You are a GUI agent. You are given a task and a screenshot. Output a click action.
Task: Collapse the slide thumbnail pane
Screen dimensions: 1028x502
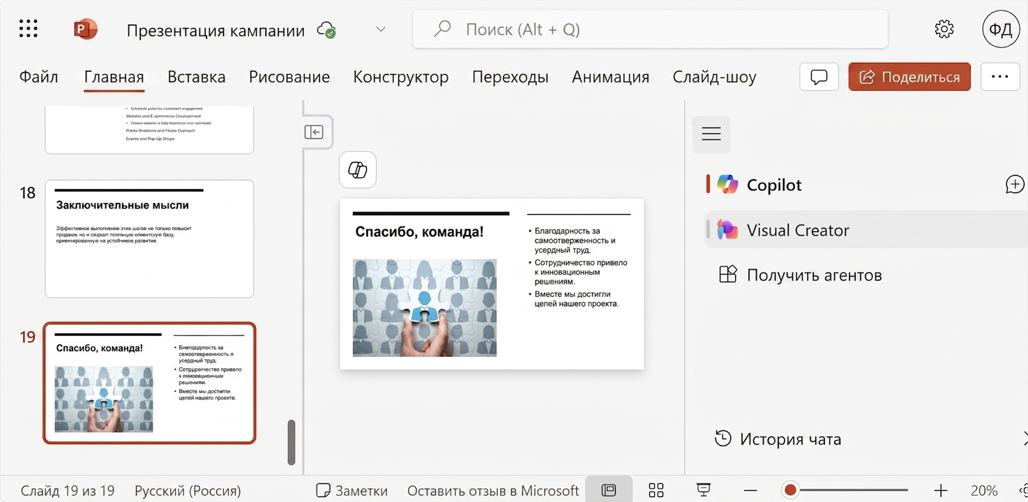314,132
